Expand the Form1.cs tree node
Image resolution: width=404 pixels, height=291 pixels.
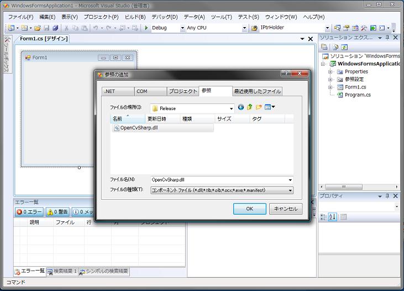(x=330, y=87)
